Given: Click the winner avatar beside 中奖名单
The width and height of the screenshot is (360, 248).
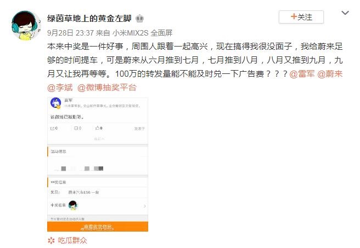Looking at the screenshot, I should [73, 205].
